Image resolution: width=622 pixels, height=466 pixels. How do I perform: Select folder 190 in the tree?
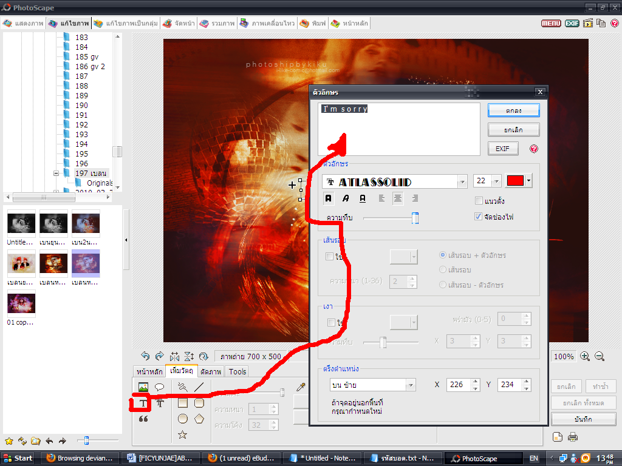pyautogui.click(x=81, y=106)
